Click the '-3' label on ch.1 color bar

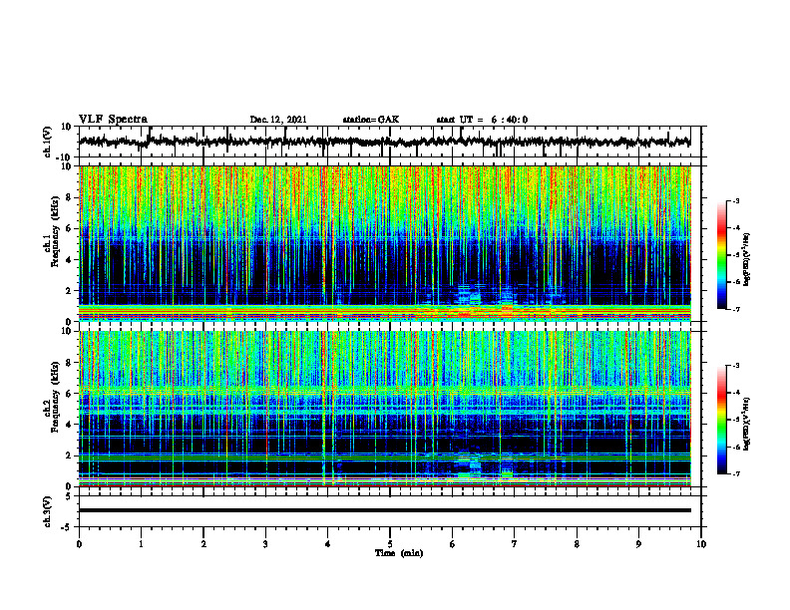pos(736,200)
